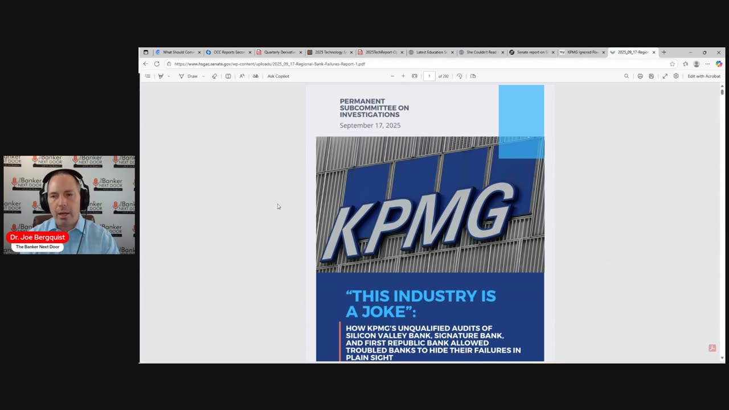Click the Read aloud icon

pos(242,76)
